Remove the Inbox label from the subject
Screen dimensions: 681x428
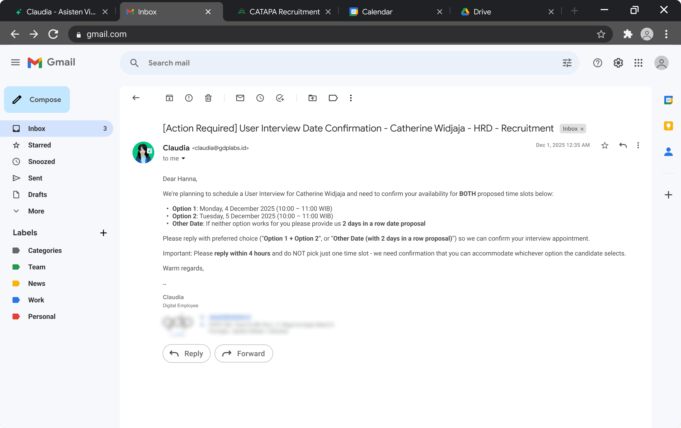(x=582, y=129)
